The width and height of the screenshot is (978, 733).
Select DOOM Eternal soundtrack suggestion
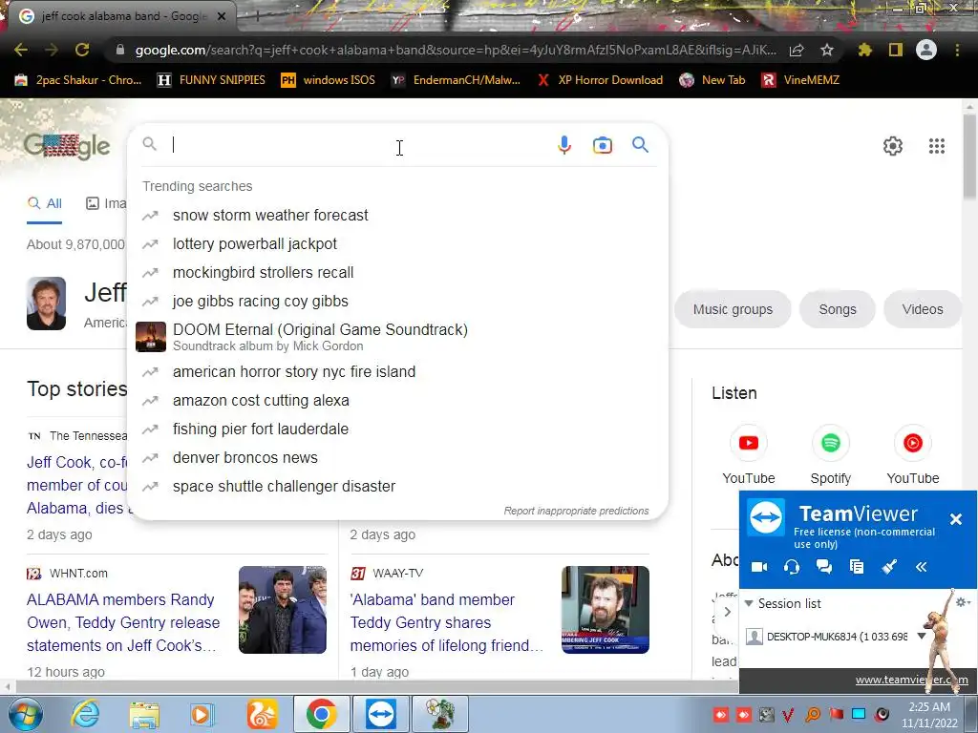tap(397, 337)
